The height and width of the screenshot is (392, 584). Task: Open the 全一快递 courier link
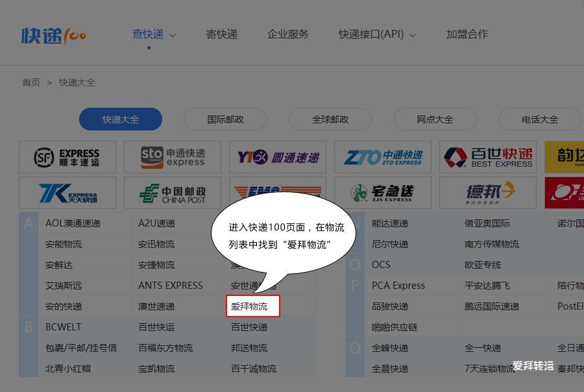tap(483, 348)
